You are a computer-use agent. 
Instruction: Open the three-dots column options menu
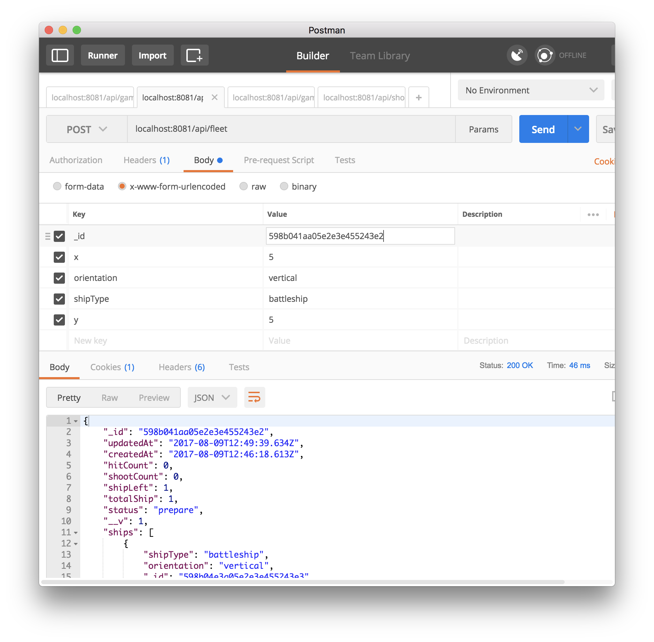coord(593,214)
